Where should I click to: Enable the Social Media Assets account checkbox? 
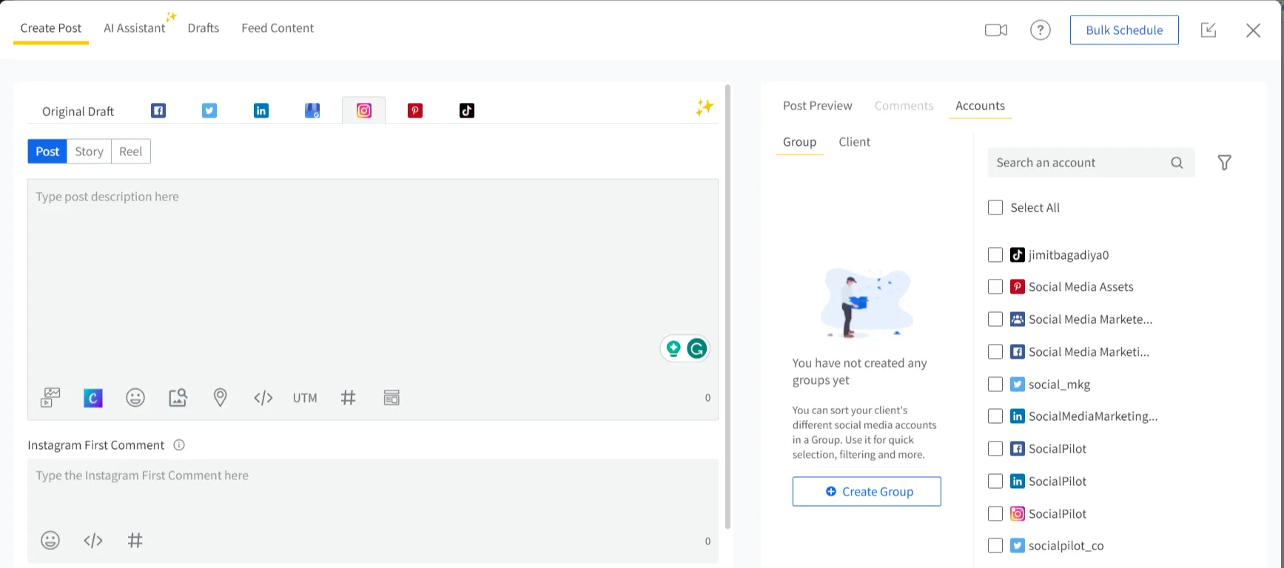click(x=995, y=287)
